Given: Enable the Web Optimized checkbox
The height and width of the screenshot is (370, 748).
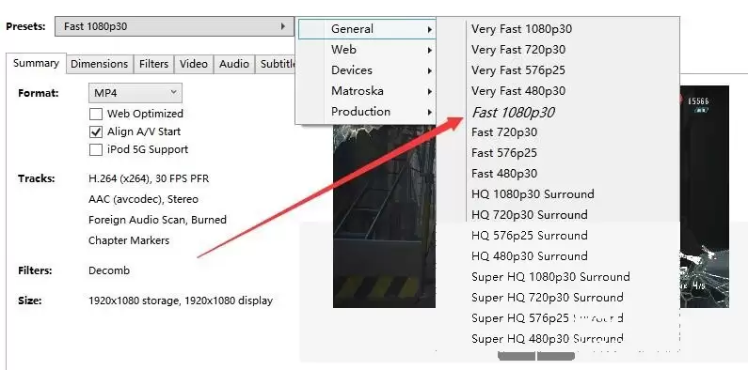Looking at the screenshot, I should point(96,114).
